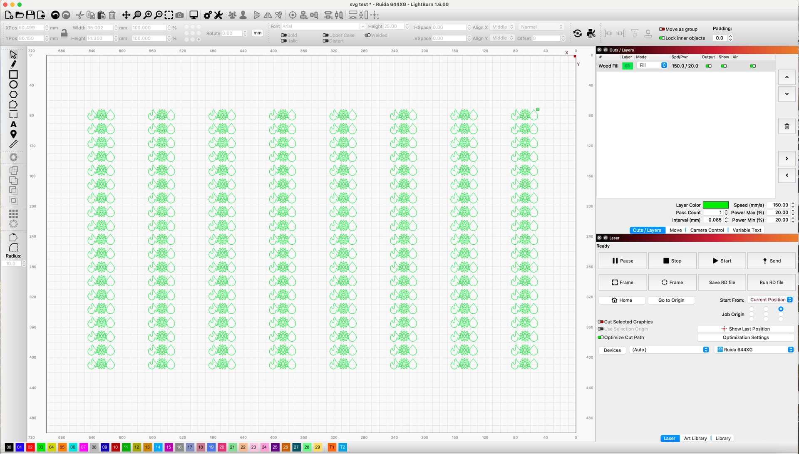Pick the red 02 palette swatch
Viewport: 799px width, 454px height.
click(30, 447)
